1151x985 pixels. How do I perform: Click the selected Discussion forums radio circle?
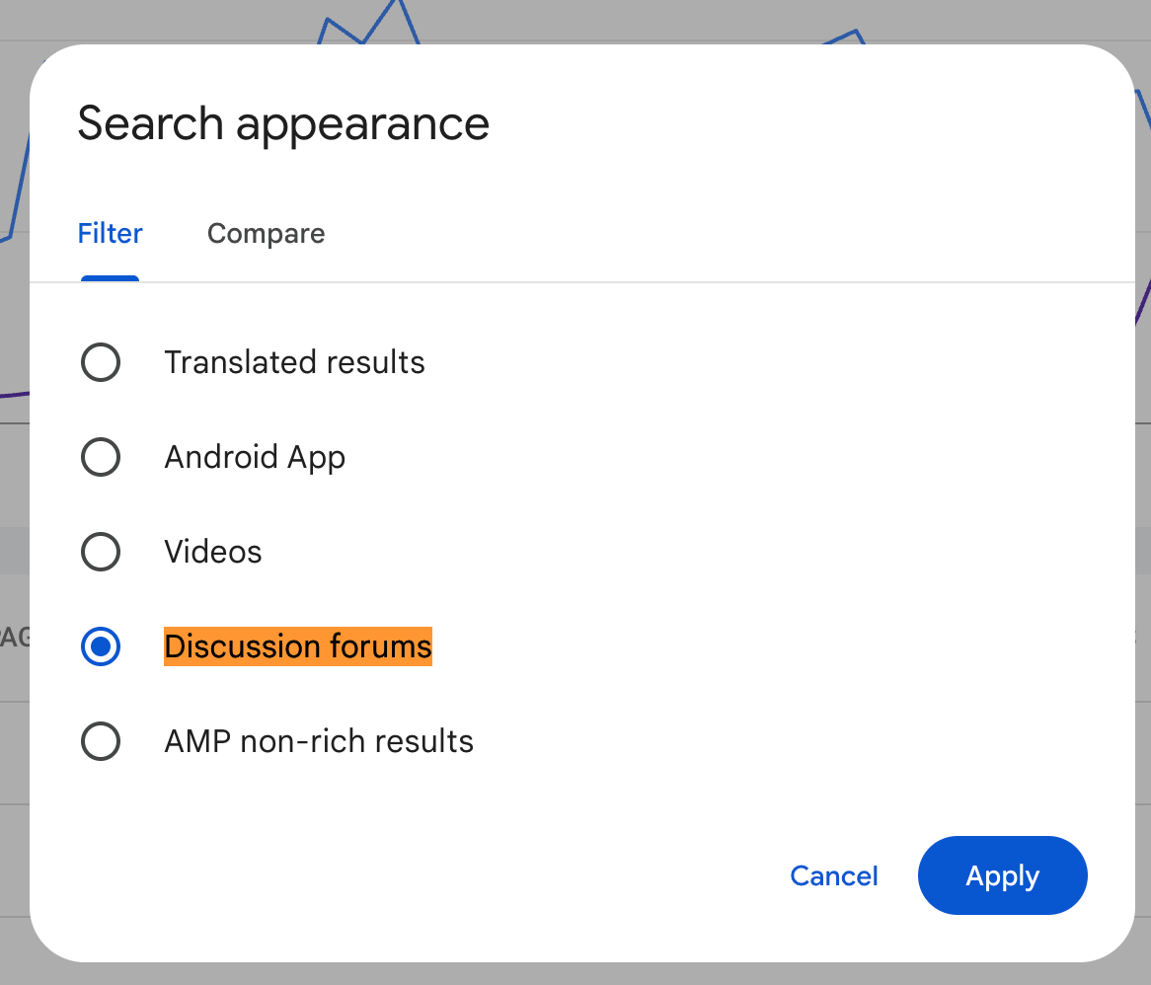[101, 646]
